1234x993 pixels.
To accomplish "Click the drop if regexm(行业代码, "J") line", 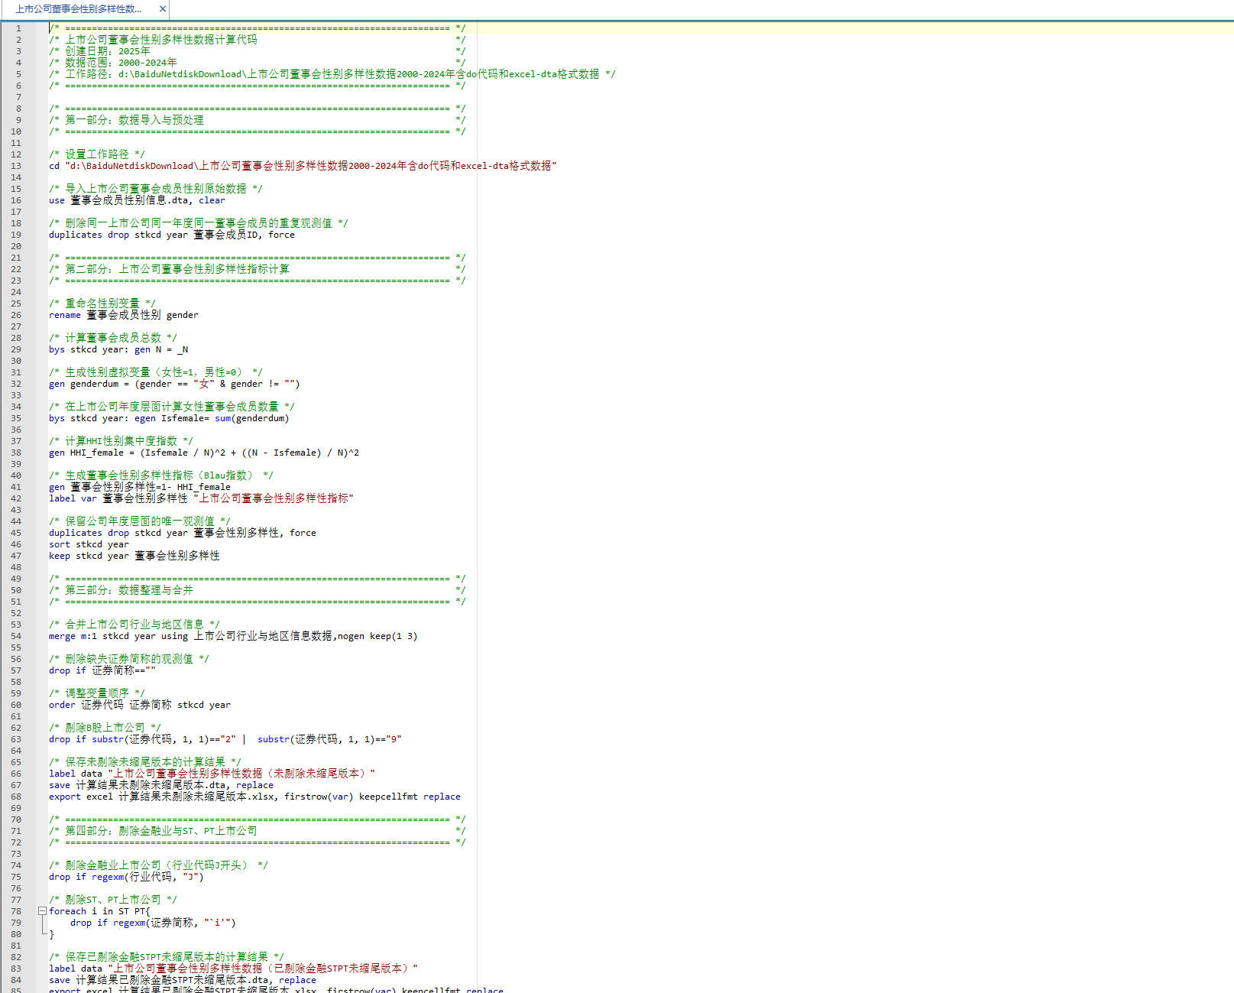I will coord(126,877).
